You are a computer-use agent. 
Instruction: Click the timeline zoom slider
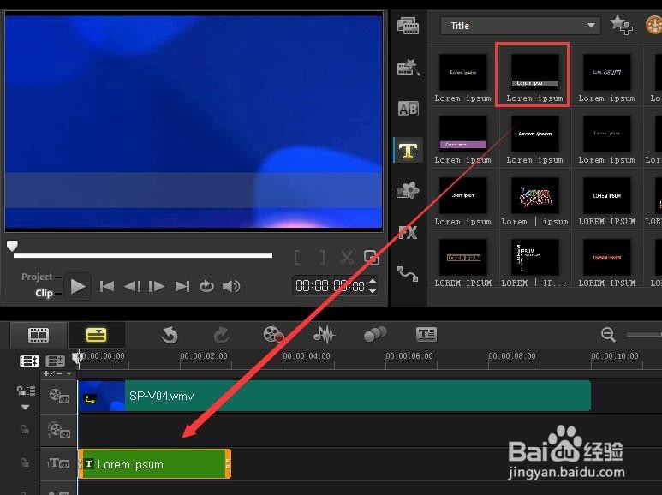tap(644, 335)
